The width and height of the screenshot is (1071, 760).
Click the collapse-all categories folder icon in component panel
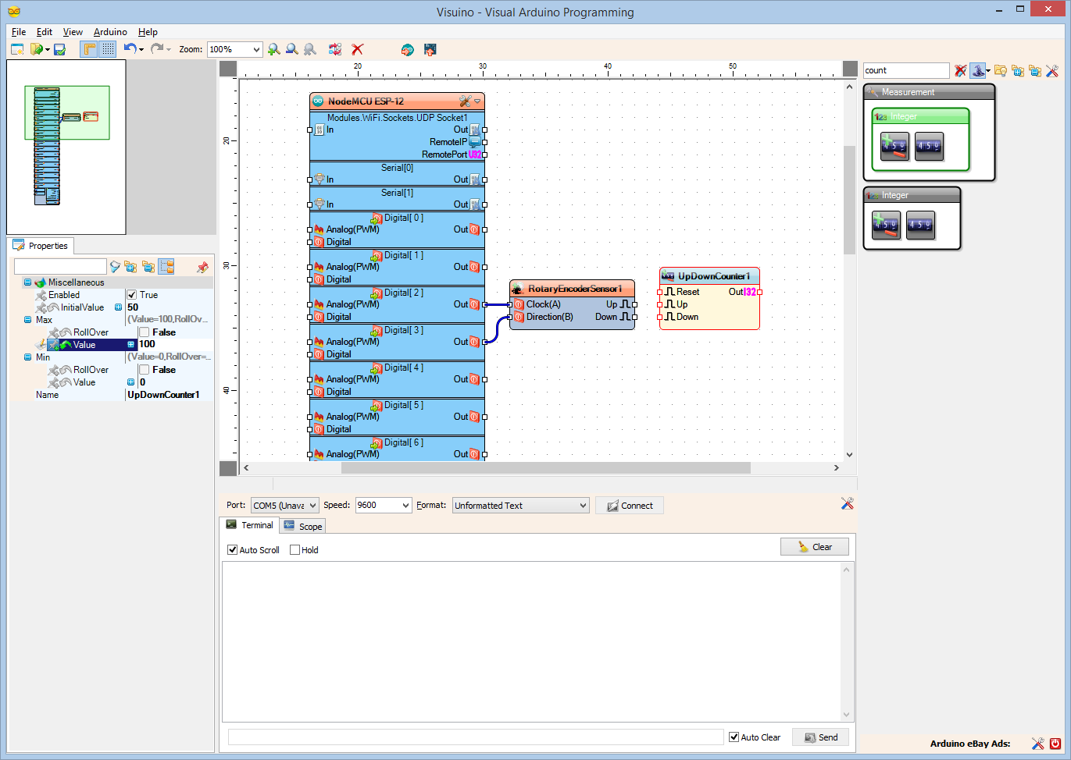pyautogui.click(x=1037, y=70)
